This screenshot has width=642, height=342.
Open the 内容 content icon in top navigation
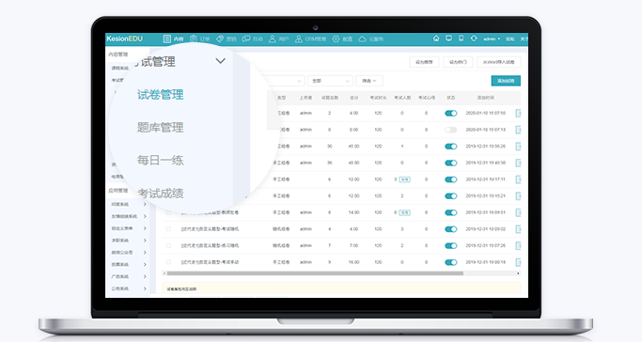(167, 39)
